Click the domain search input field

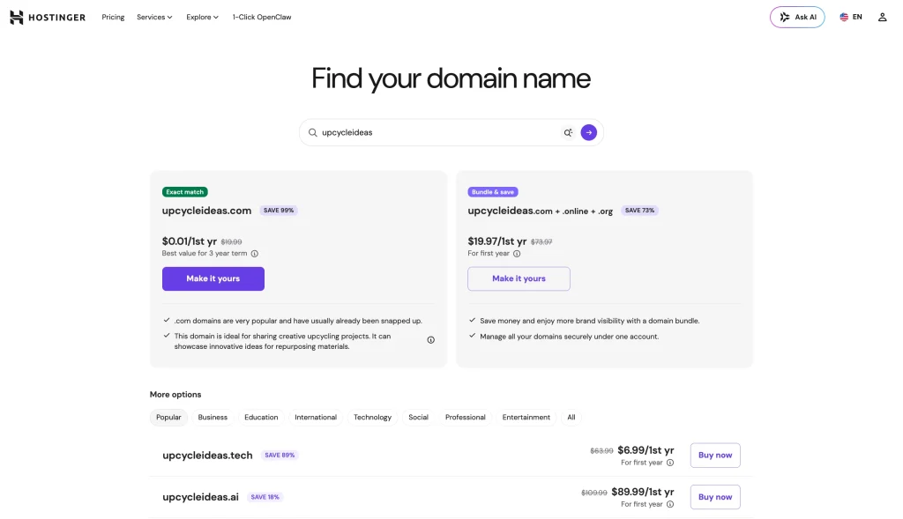(x=451, y=132)
